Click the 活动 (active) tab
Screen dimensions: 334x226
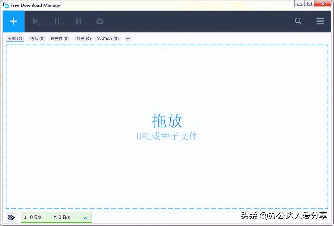click(37, 39)
